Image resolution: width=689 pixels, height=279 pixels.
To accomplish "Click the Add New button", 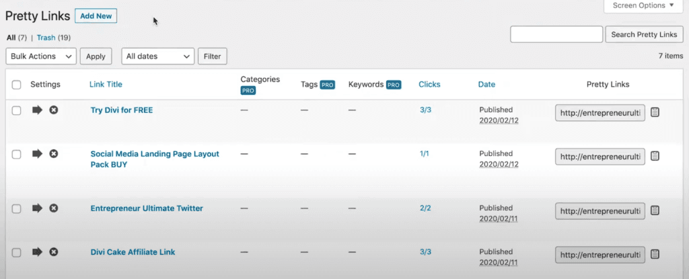I will click(x=96, y=16).
